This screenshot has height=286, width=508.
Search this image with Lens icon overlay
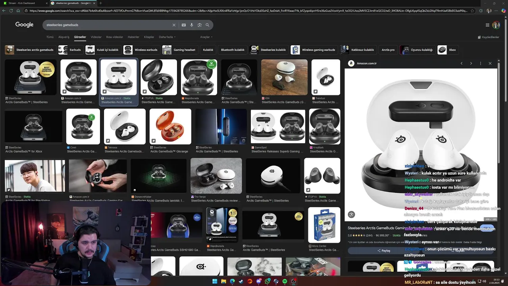[351, 214]
